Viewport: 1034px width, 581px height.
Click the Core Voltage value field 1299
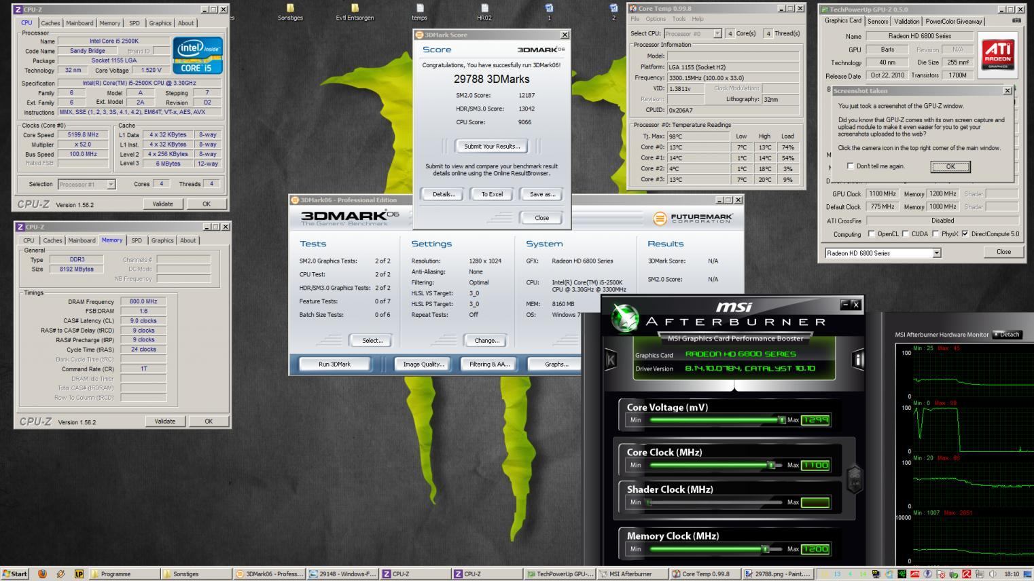coord(815,420)
